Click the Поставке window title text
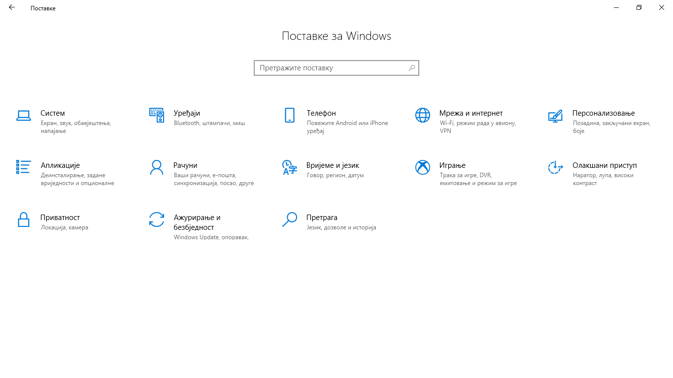 pyautogui.click(x=43, y=8)
